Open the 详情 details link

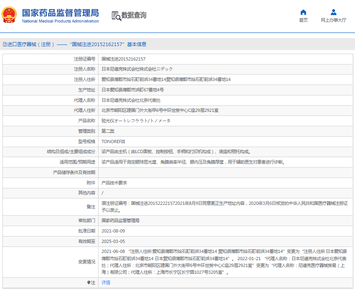(106, 283)
